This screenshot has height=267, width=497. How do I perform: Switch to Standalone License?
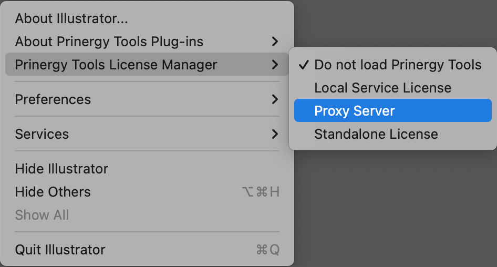click(x=376, y=134)
